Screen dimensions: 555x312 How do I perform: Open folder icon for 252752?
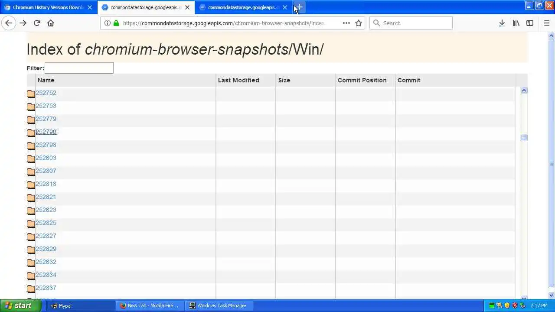tap(31, 94)
